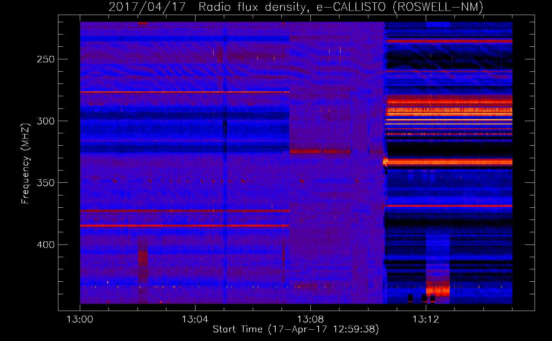Click the '300' frequency axis label
This screenshot has width=552, height=341.
click(x=46, y=121)
